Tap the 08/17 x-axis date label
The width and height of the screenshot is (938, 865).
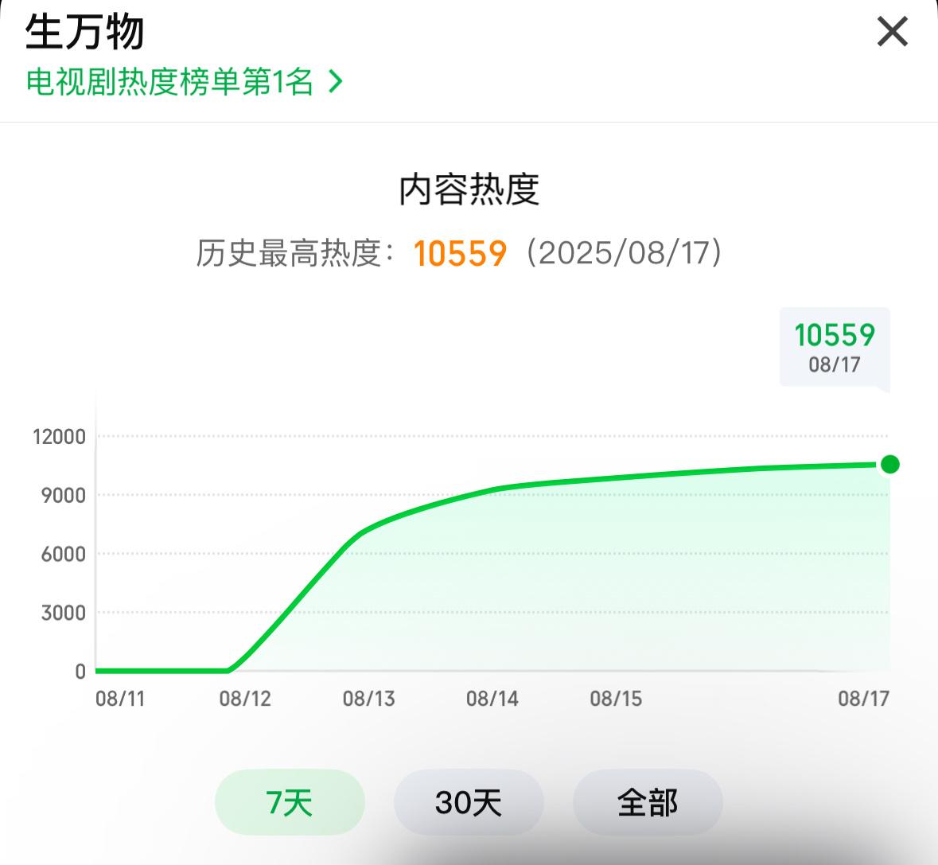(x=864, y=699)
